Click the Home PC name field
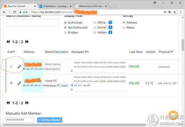185x127 pixels. [57, 81]
